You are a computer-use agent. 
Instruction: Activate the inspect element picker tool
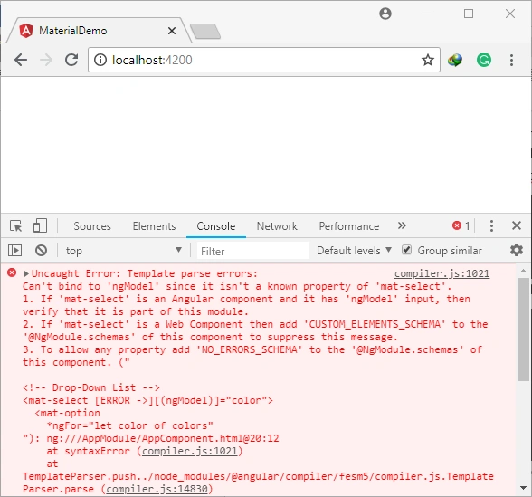coord(16,225)
